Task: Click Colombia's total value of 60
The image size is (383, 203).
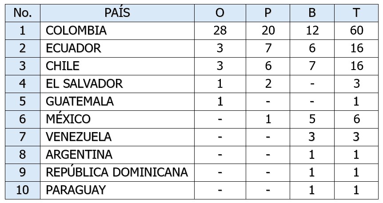Action: point(356,31)
